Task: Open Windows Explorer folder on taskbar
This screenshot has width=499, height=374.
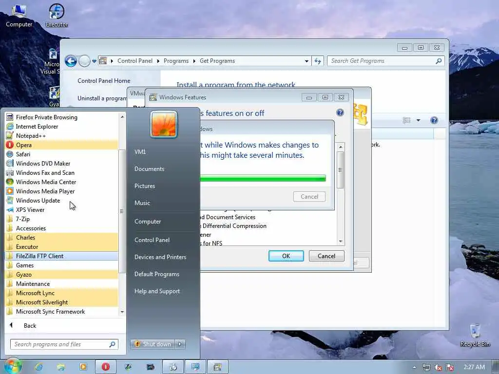Action: tap(61, 367)
